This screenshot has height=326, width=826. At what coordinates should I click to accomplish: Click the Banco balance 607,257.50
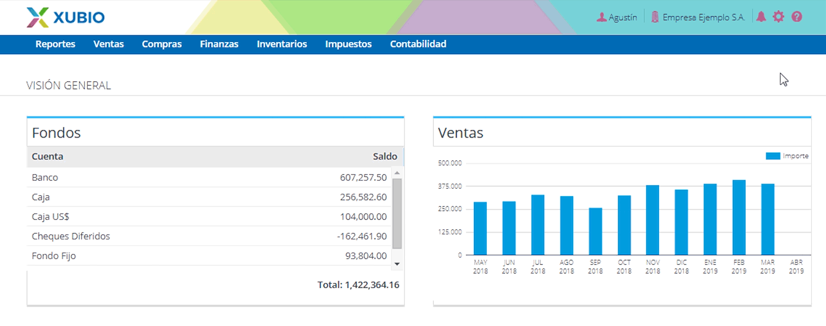coord(363,177)
